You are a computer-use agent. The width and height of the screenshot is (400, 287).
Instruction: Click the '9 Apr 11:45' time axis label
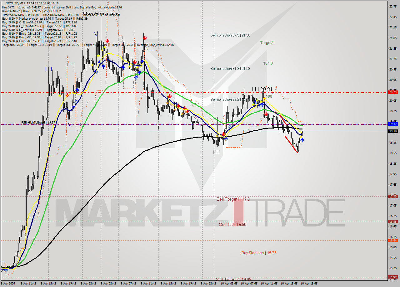pyautogui.click(x=148, y=284)
